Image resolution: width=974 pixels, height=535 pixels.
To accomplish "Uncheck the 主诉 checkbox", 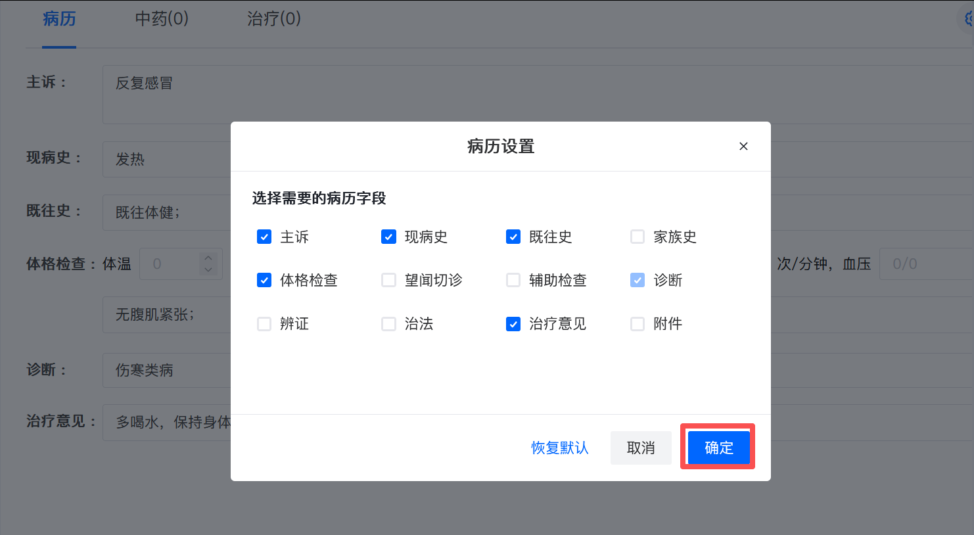I will (x=264, y=237).
